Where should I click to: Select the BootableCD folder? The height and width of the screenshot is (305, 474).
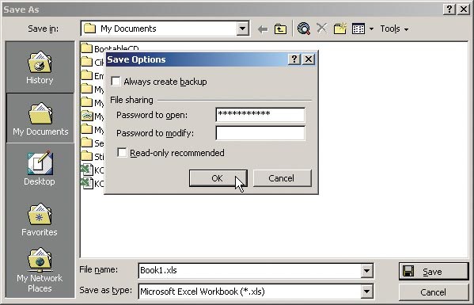point(110,48)
